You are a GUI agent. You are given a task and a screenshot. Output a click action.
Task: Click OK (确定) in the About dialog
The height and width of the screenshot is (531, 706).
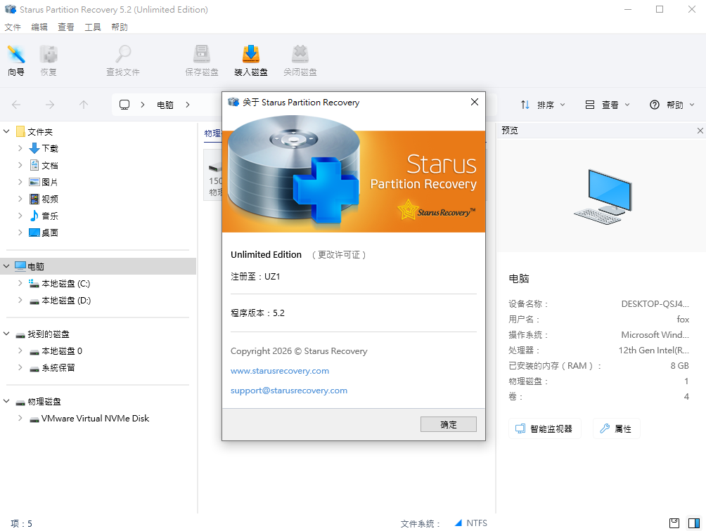(448, 424)
